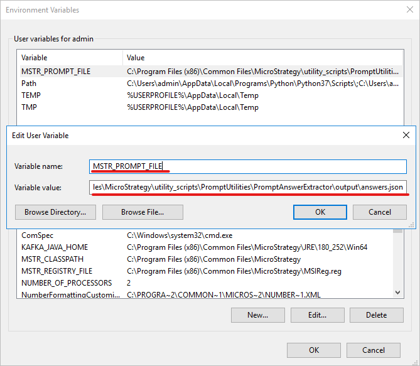The width and height of the screenshot is (420, 366).
Task: Open Browse Directory... picker
Action: 55,212
